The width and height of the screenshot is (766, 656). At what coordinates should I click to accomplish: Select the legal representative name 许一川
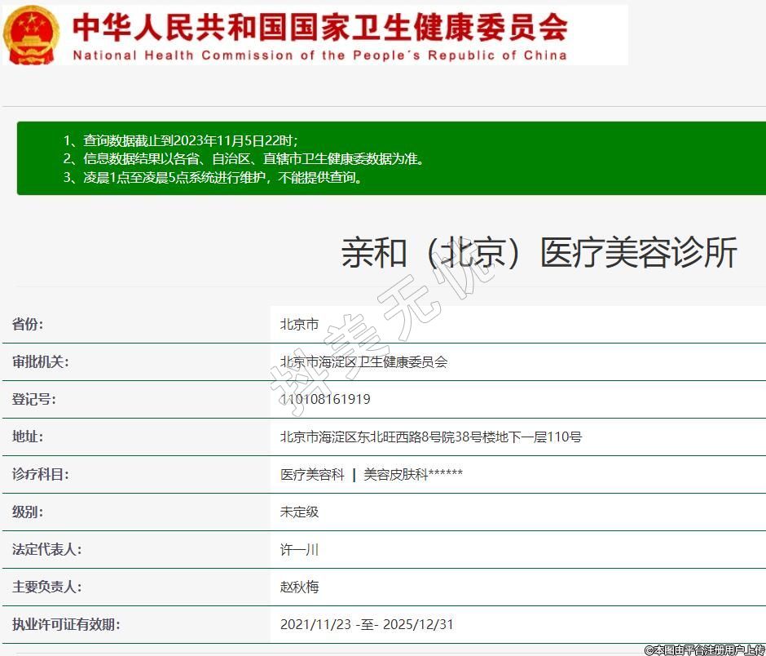[299, 549]
